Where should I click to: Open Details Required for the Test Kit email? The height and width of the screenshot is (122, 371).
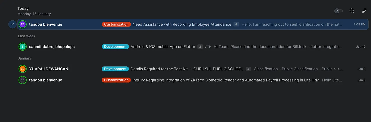187,69
